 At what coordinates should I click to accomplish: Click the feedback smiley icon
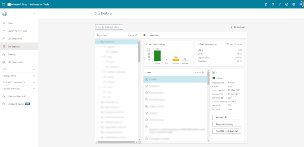click(287, 4)
